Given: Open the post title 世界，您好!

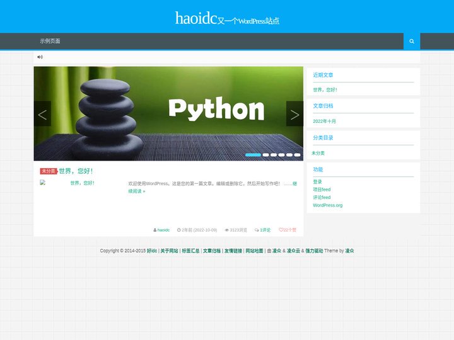Looking at the screenshot, I should 76,171.
